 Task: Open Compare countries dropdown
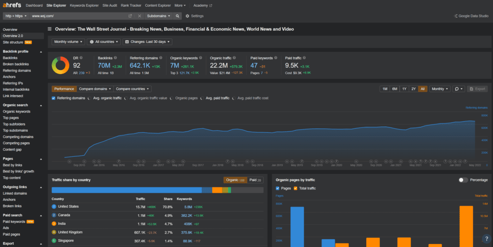pos(132,89)
